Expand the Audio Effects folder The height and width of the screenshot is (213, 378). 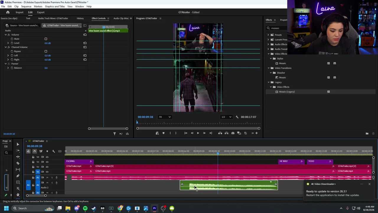coord(268,44)
